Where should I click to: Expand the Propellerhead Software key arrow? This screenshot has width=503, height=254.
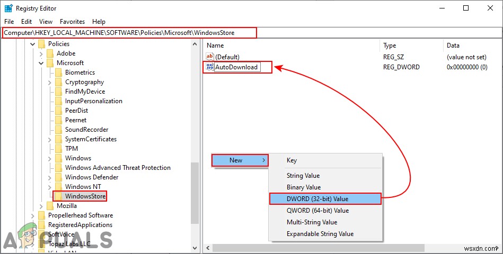(x=33, y=215)
